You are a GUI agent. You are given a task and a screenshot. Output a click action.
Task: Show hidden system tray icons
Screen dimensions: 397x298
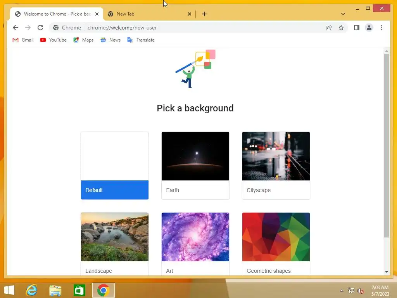pyautogui.click(x=342, y=291)
